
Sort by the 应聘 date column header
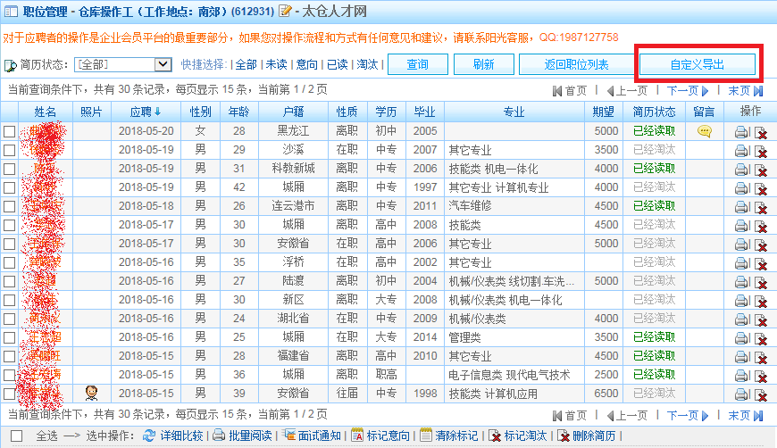point(145,112)
